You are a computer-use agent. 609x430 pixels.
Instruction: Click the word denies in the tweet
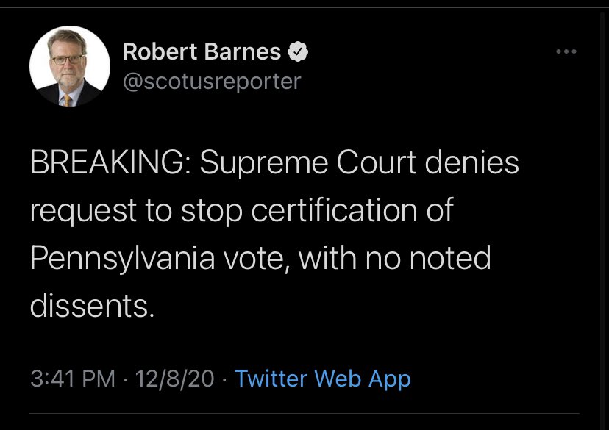pyautogui.click(x=472, y=162)
